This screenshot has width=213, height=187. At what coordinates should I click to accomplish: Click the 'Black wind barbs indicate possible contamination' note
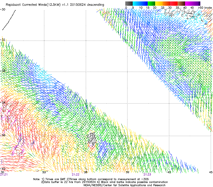(134, 182)
